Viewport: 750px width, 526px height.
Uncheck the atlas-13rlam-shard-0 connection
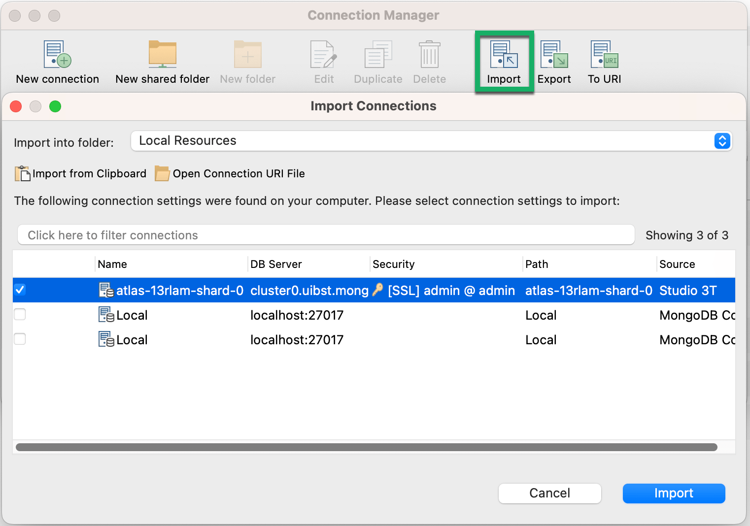[x=20, y=290]
